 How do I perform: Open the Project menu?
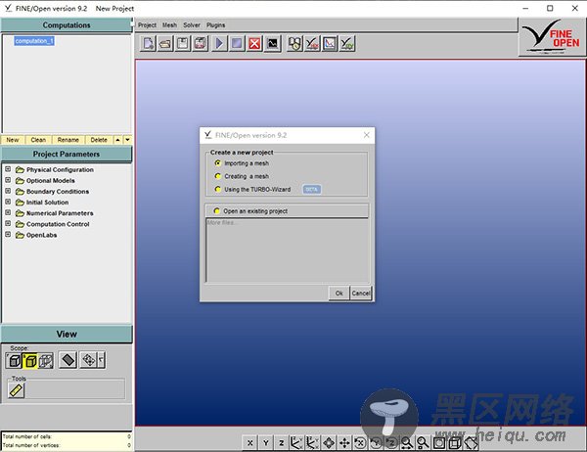tap(147, 25)
